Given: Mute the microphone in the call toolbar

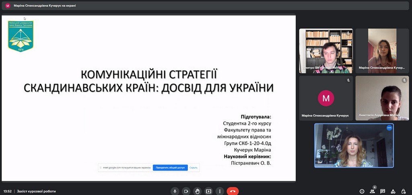Looking at the screenshot, I should point(175,191).
